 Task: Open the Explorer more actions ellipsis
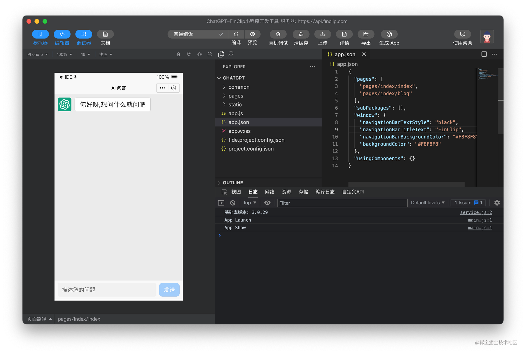(312, 67)
